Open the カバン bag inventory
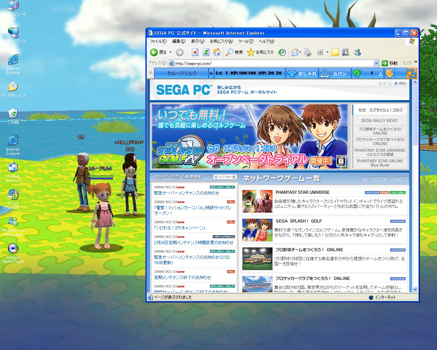This screenshot has height=350, width=437. (335, 73)
